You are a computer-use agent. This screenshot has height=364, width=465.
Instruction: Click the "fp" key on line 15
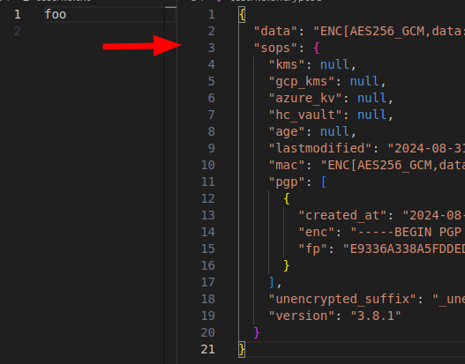[313, 249]
